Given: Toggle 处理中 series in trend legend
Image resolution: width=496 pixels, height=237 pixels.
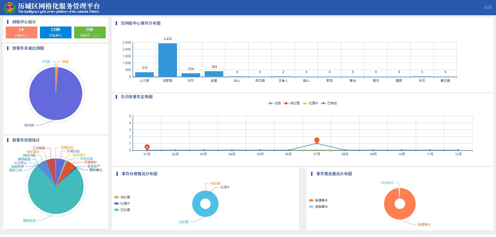Looking at the screenshot, I should [x=310, y=103].
